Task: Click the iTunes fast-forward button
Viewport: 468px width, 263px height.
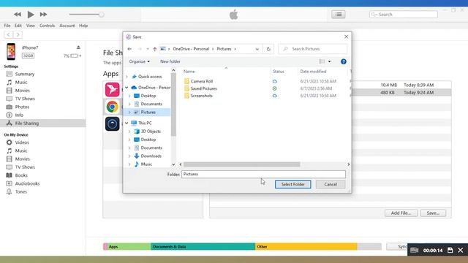Action: point(43,15)
